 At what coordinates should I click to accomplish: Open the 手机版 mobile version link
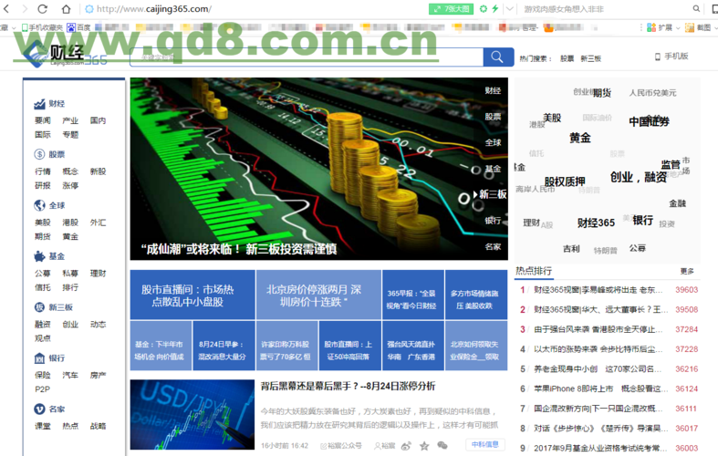click(x=671, y=57)
